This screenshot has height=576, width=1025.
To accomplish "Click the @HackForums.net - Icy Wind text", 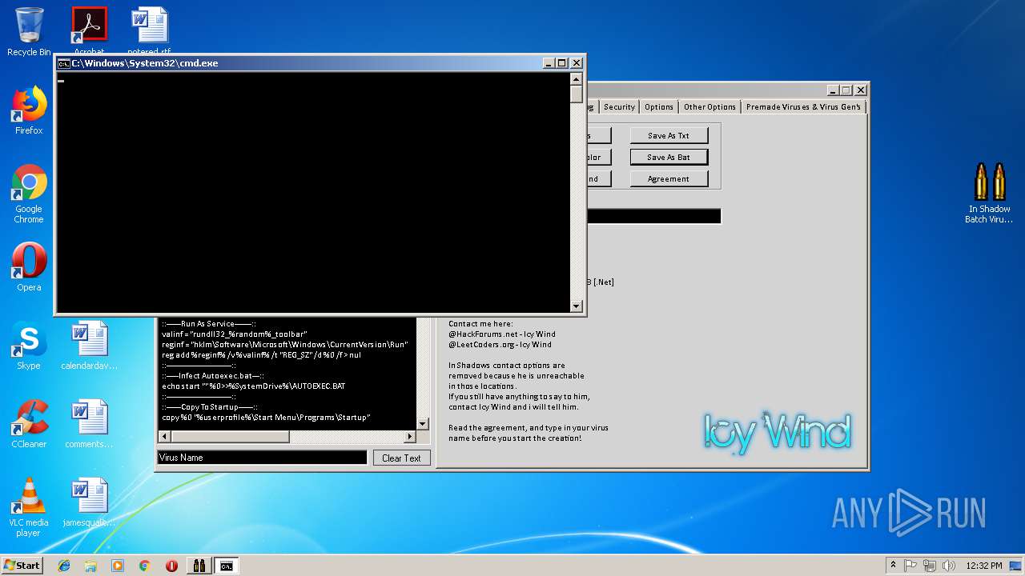I will [x=501, y=334].
